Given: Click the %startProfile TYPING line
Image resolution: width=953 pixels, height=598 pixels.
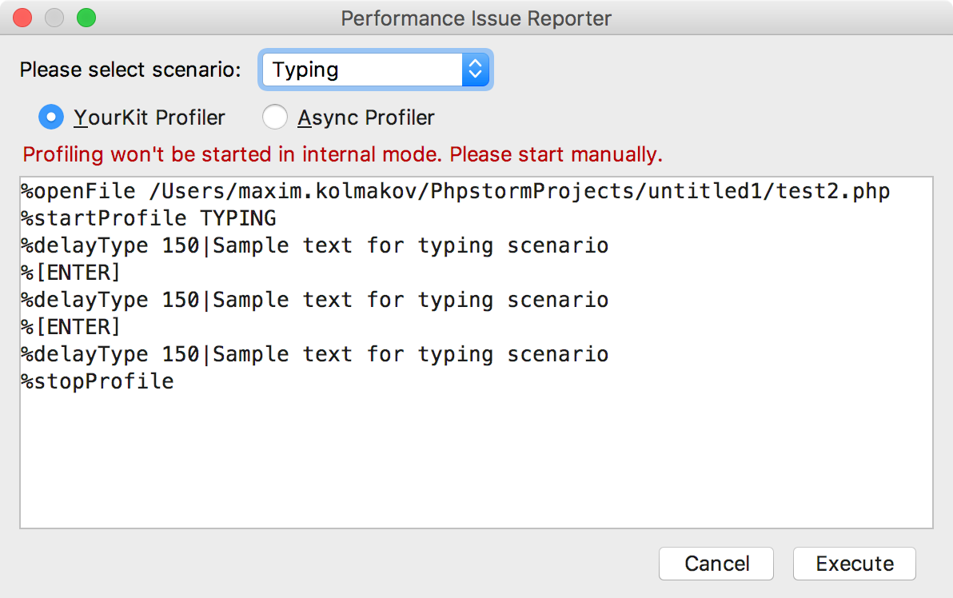Looking at the screenshot, I should click(149, 218).
